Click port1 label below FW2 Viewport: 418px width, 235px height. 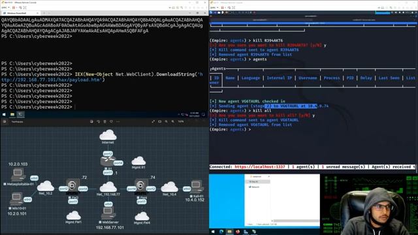tap(72, 202)
